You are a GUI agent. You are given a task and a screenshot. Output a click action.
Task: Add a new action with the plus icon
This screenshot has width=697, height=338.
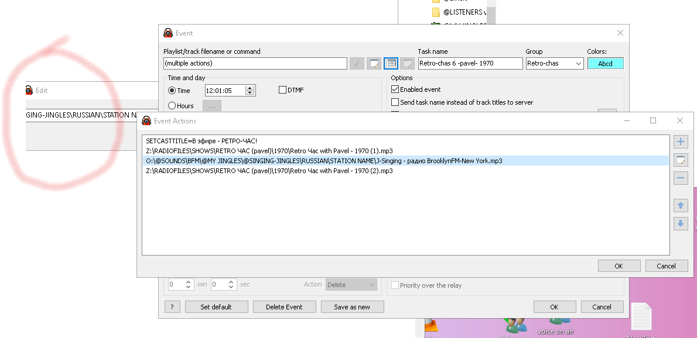(681, 142)
